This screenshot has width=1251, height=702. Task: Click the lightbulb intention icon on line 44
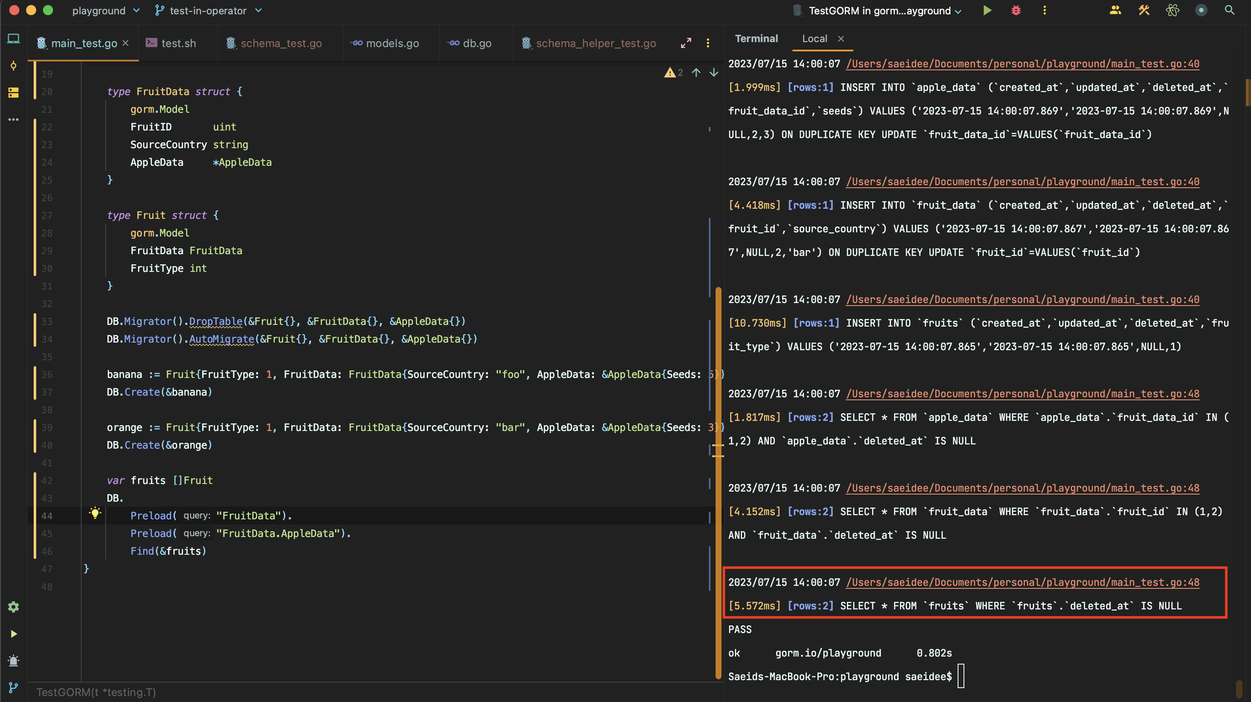click(x=95, y=513)
